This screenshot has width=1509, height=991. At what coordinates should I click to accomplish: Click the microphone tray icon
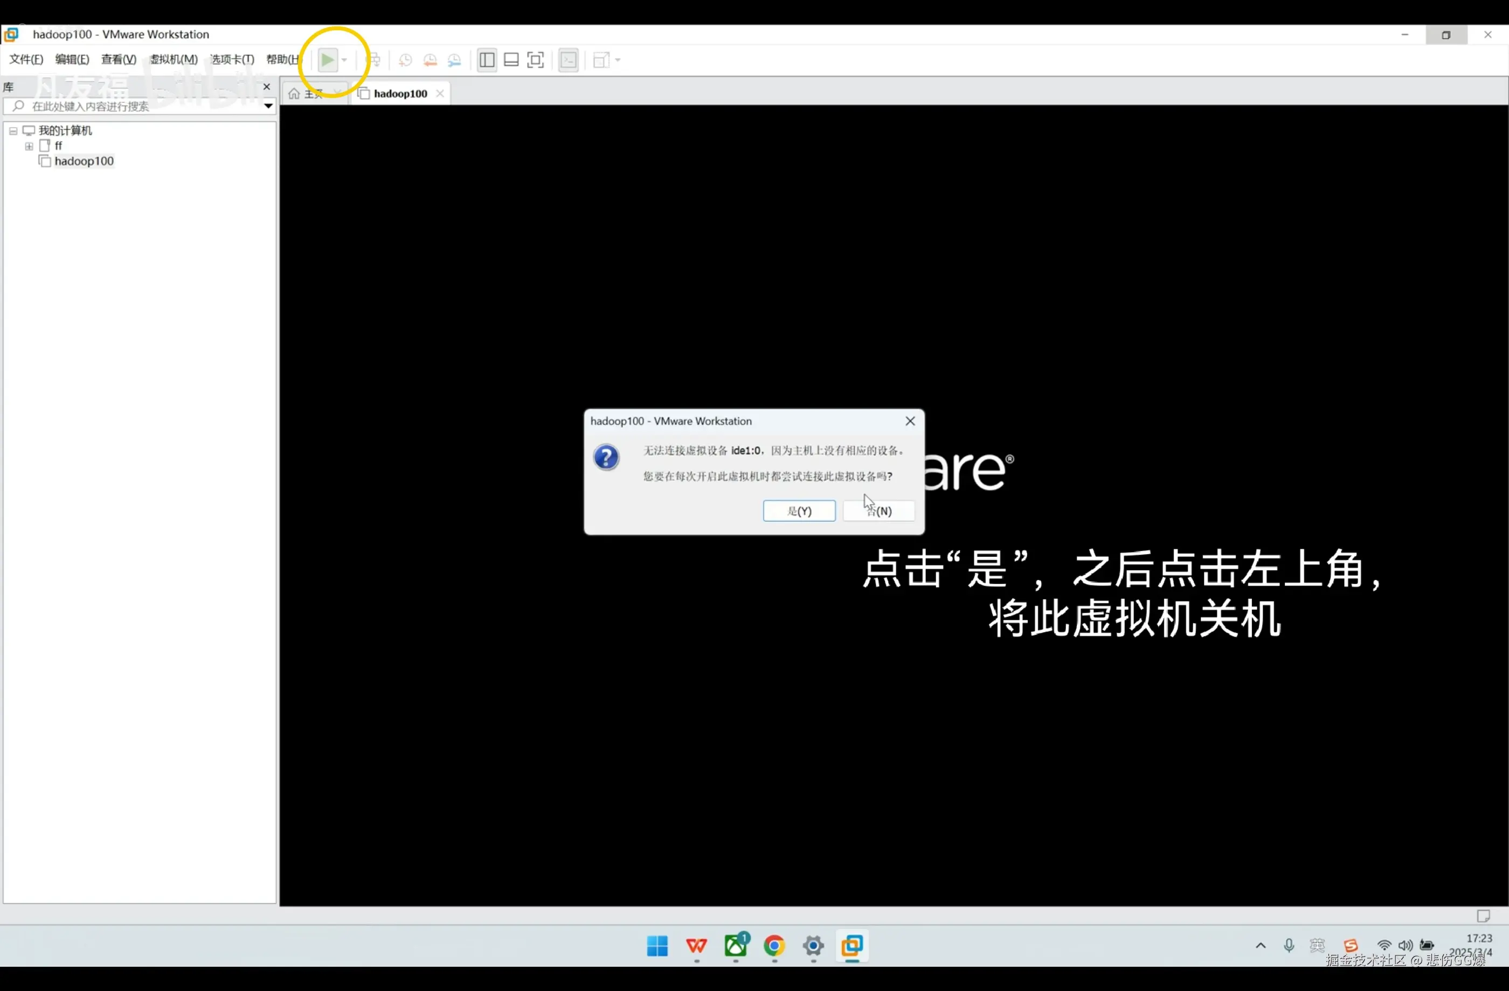click(x=1289, y=945)
